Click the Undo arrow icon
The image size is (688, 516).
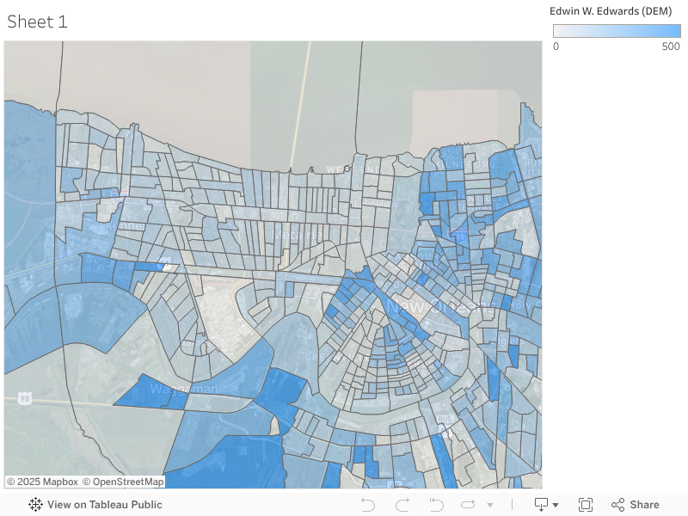(x=368, y=505)
